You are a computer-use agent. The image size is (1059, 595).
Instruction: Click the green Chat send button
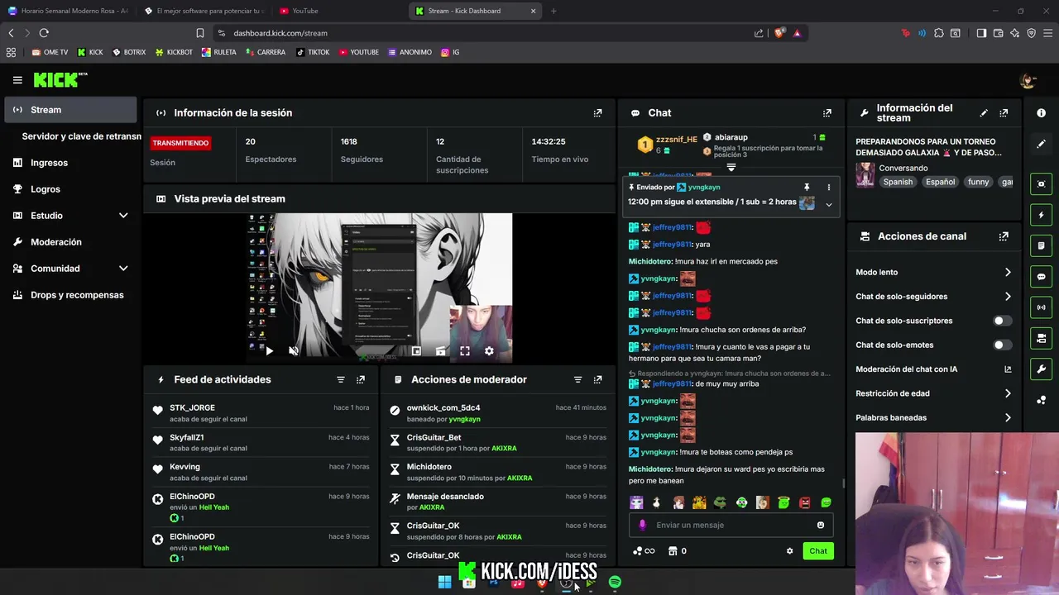pyautogui.click(x=818, y=551)
